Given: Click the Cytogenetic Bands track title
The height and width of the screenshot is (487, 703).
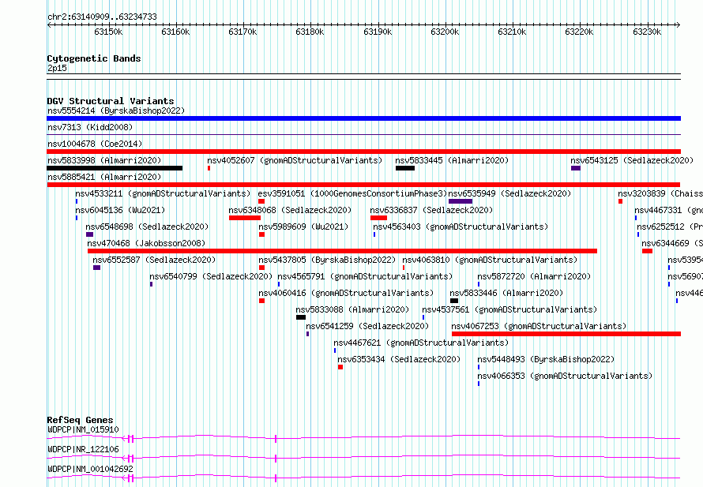Looking at the screenshot, I should point(94,58).
